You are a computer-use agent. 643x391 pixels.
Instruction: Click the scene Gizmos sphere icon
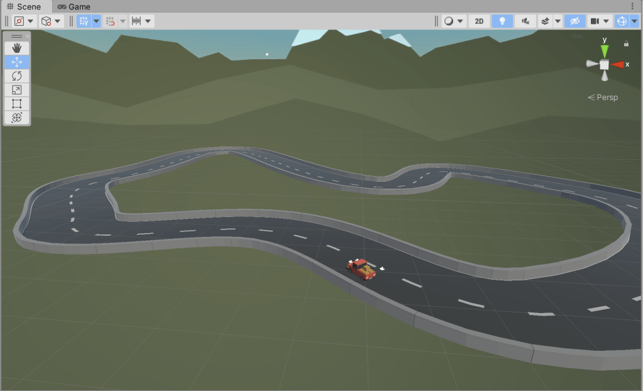(x=622, y=21)
